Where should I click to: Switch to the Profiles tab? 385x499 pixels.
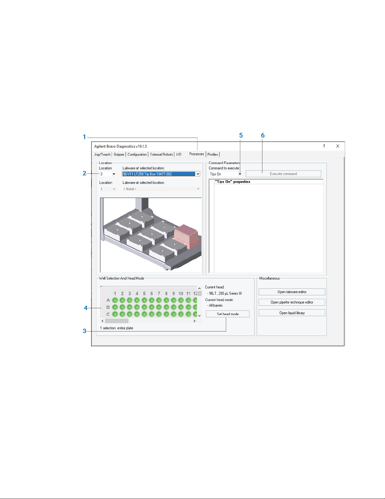pyautogui.click(x=213, y=155)
